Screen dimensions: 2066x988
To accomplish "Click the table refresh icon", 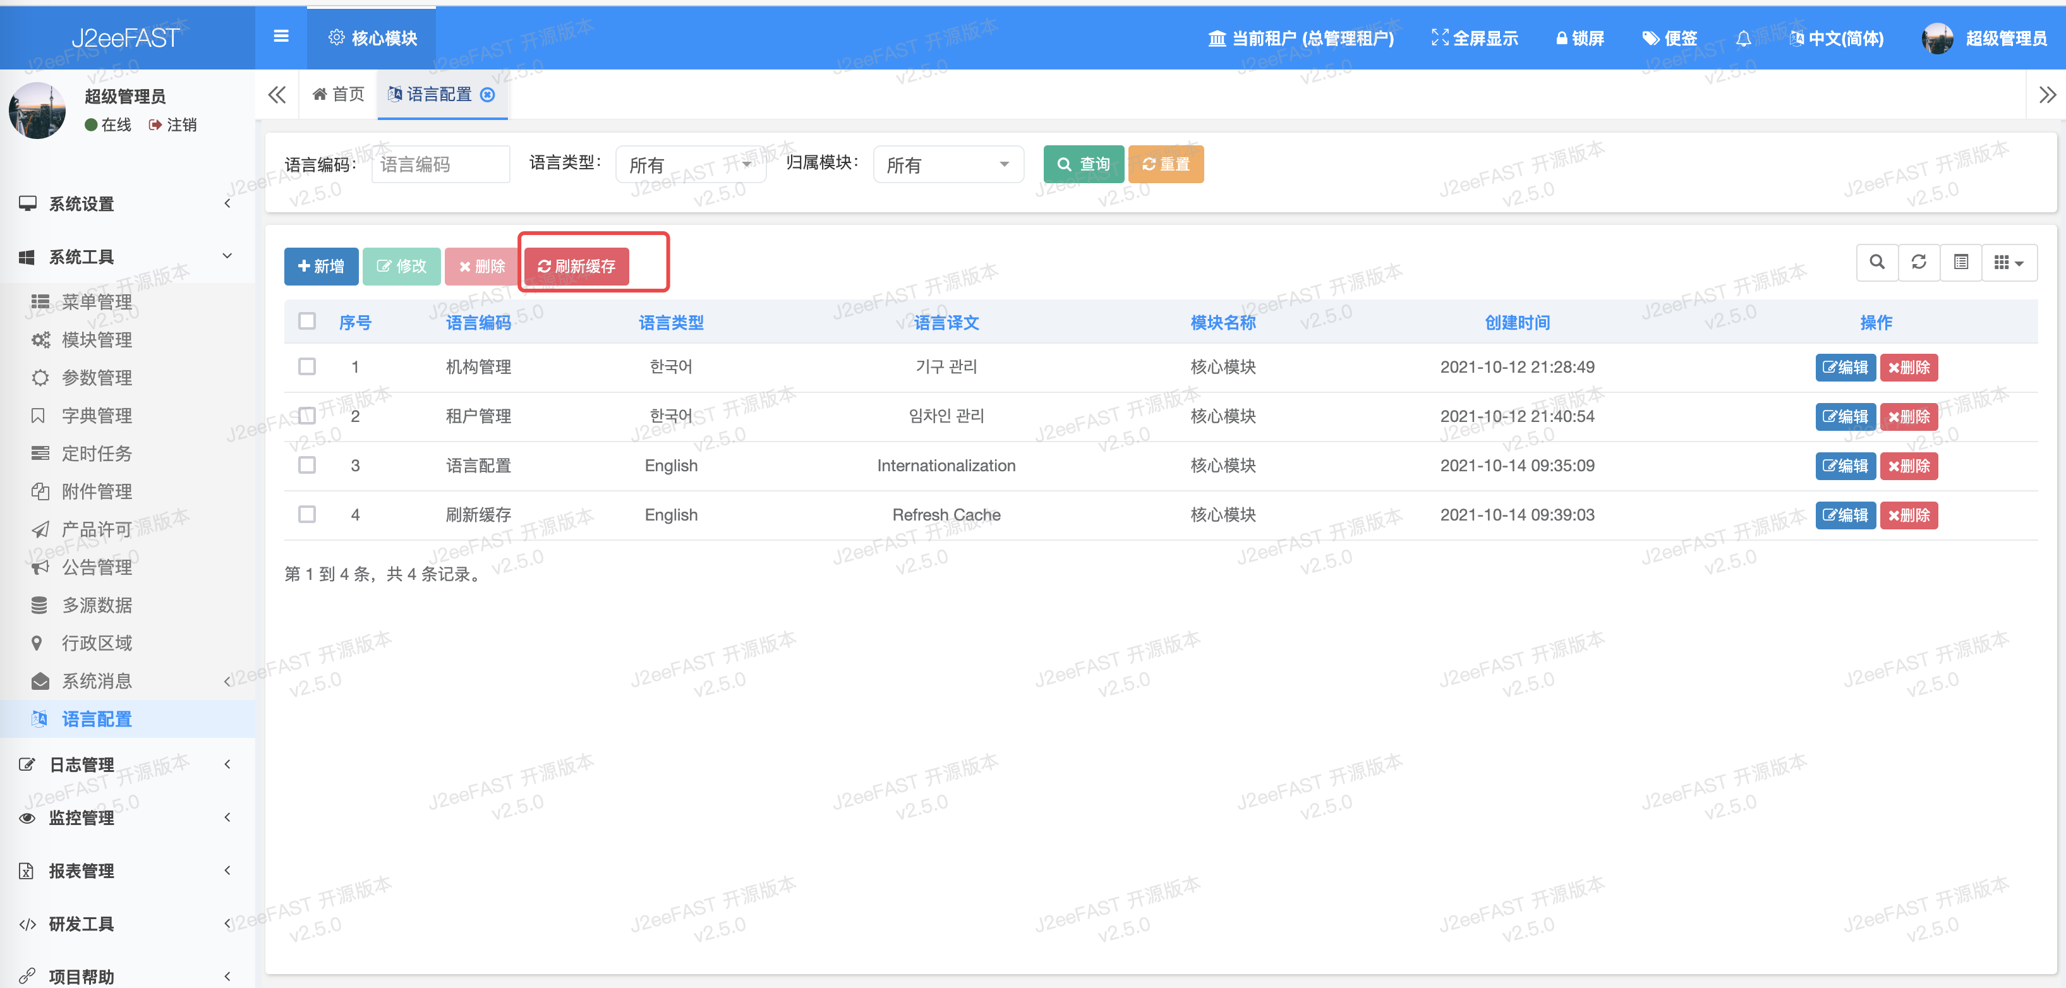I will pyautogui.click(x=1918, y=262).
